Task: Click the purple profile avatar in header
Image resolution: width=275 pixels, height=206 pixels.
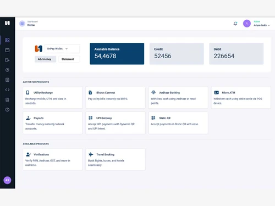Action: point(247,24)
